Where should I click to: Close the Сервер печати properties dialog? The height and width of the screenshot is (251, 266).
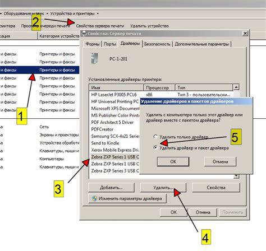[245, 34]
